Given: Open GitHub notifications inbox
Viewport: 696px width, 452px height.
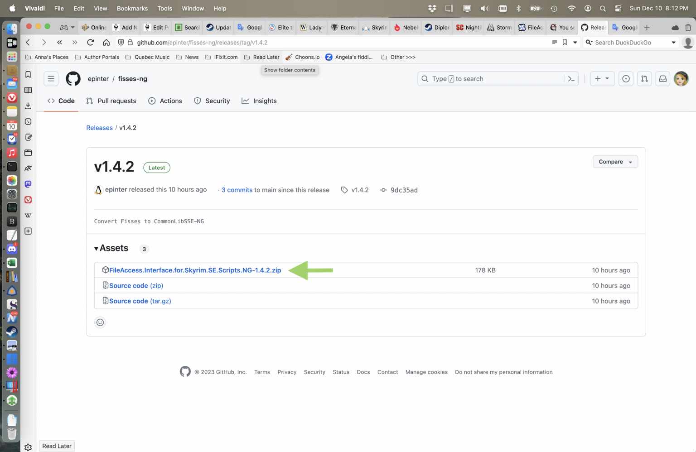Looking at the screenshot, I should [662, 79].
